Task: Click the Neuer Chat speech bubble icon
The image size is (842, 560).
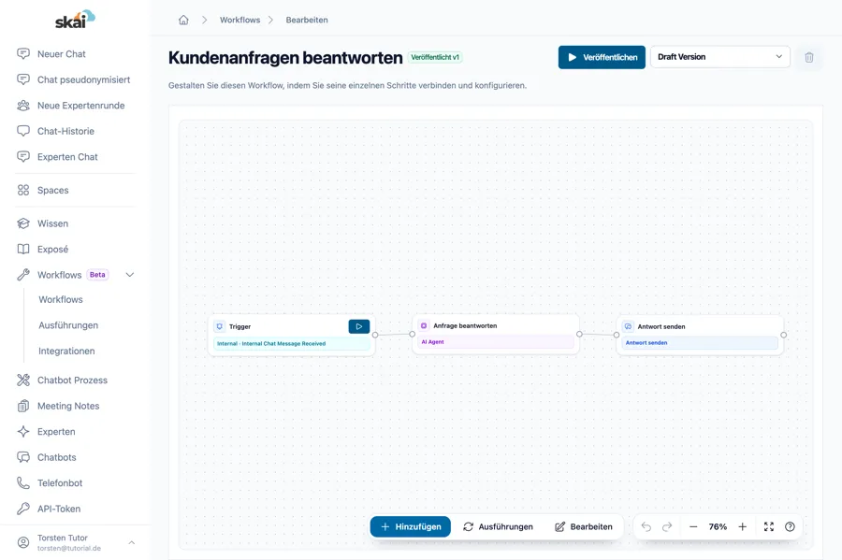Action: pos(23,53)
